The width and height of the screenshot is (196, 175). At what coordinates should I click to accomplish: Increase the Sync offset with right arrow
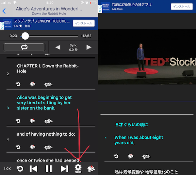point(89,47)
